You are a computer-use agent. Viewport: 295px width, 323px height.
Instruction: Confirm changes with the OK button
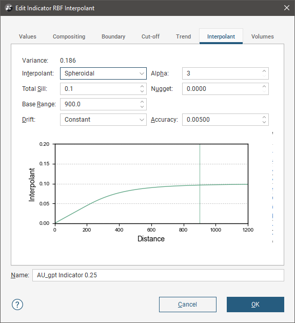click(x=255, y=304)
